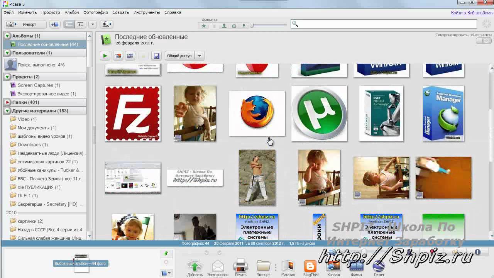Collapse the Альбомы section
This screenshot has width=494, height=278.
(7, 36)
